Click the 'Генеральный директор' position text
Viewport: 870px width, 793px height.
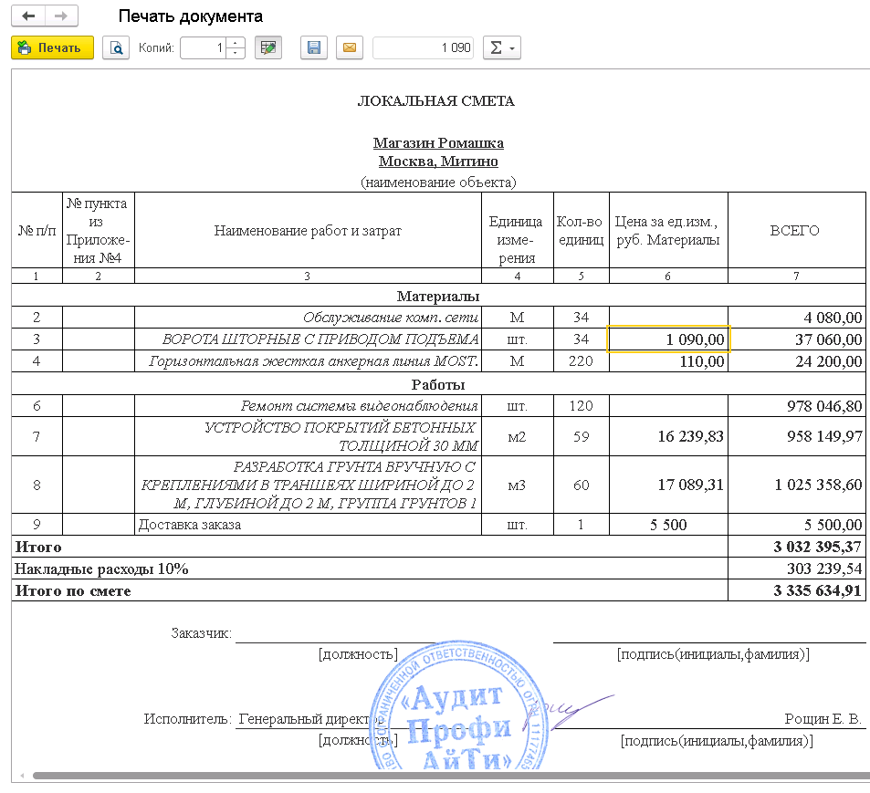[311, 719]
